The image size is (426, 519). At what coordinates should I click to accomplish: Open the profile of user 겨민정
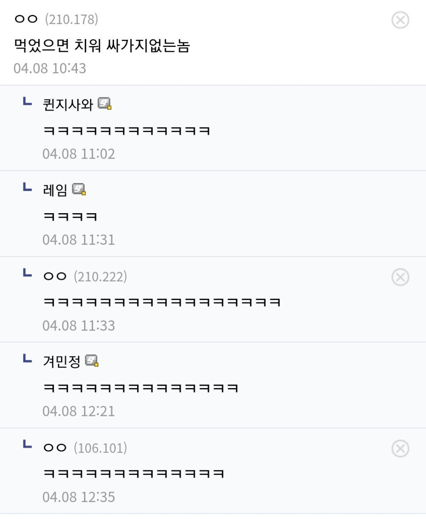coord(62,362)
